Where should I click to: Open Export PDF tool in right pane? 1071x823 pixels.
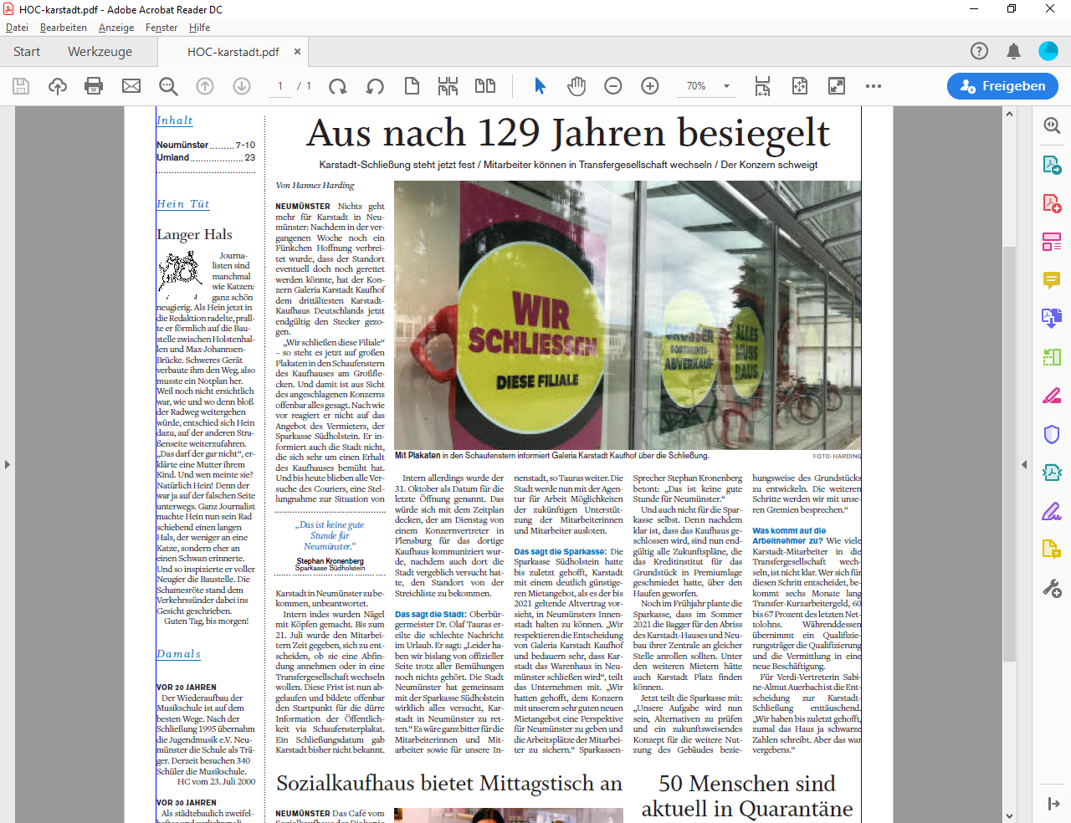click(1052, 164)
